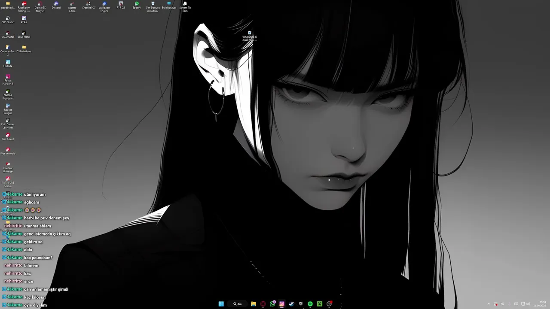Screen dimensions: 550x309
Task: Select the VALORANT desktop icon
Action: (8, 34)
